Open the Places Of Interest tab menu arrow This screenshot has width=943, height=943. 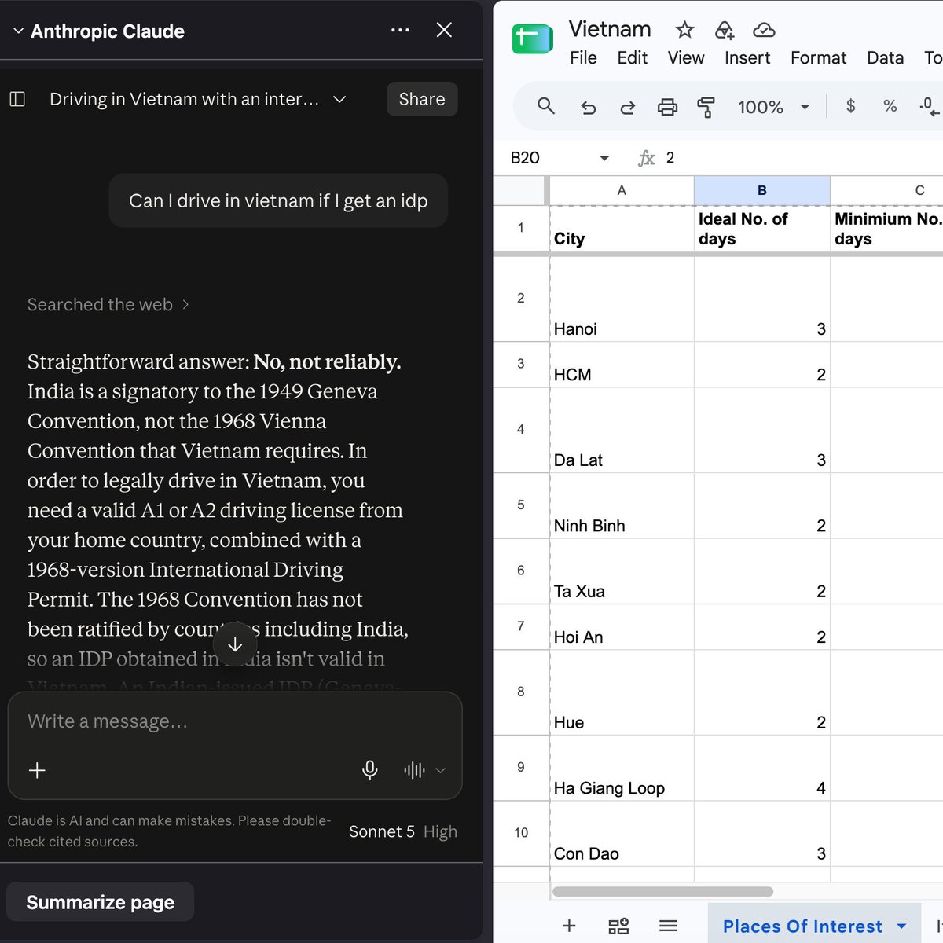point(901,926)
